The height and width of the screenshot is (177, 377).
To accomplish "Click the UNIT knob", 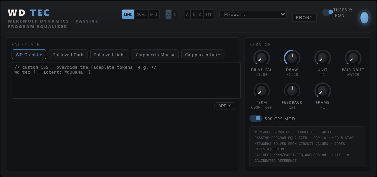I will (323, 58).
